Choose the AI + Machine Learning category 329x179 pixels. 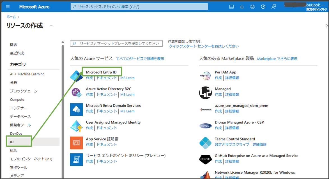[x=27, y=74]
